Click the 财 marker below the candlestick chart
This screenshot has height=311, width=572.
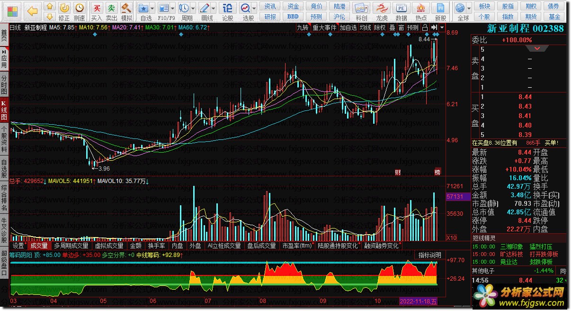(398, 172)
